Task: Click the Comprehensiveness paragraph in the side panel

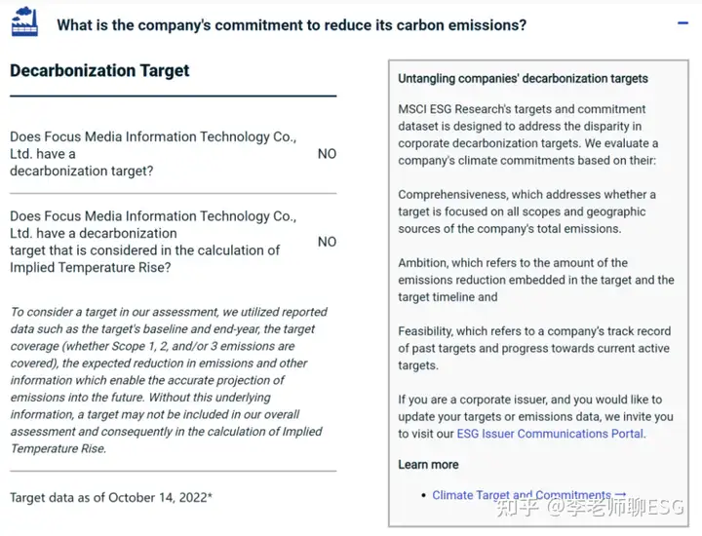Action: (x=526, y=211)
